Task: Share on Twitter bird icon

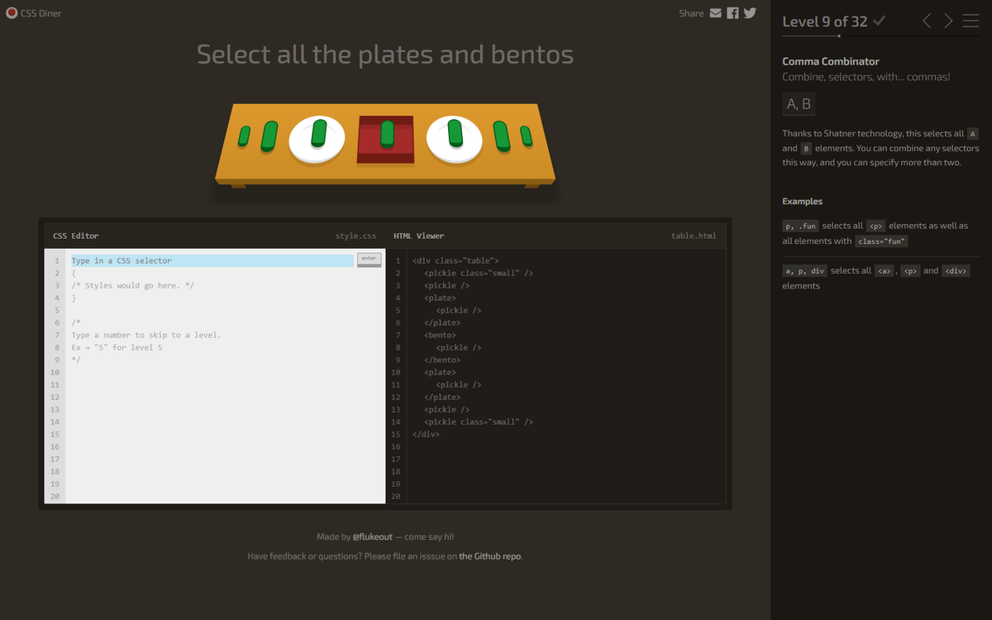Action: coord(750,13)
